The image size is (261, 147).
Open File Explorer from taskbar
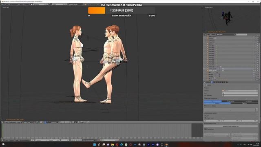pyautogui.click(x=113, y=145)
